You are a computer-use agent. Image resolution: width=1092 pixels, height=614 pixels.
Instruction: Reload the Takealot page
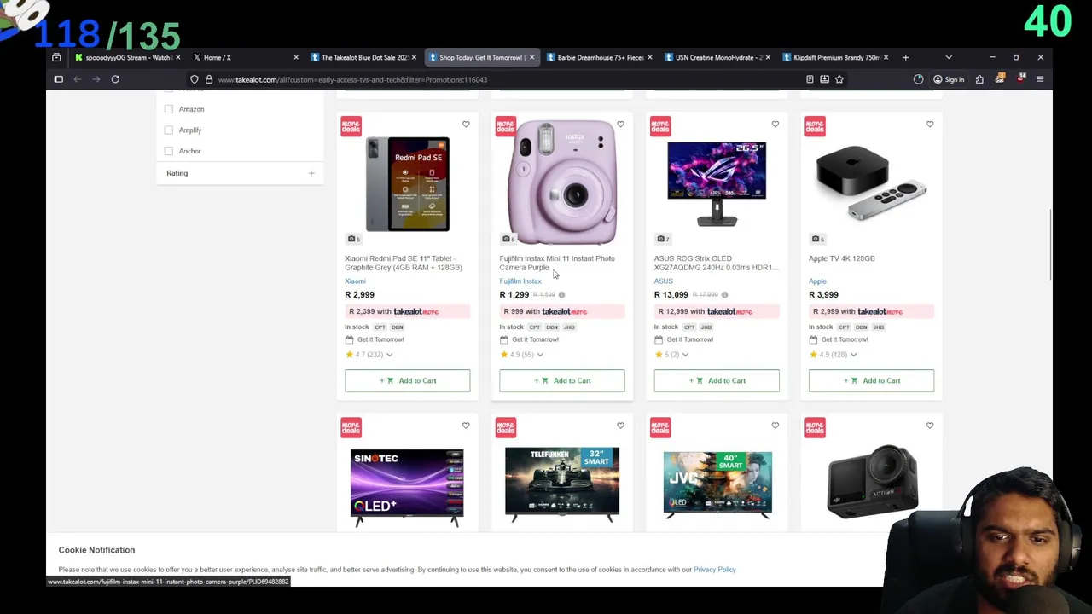(x=115, y=79)
